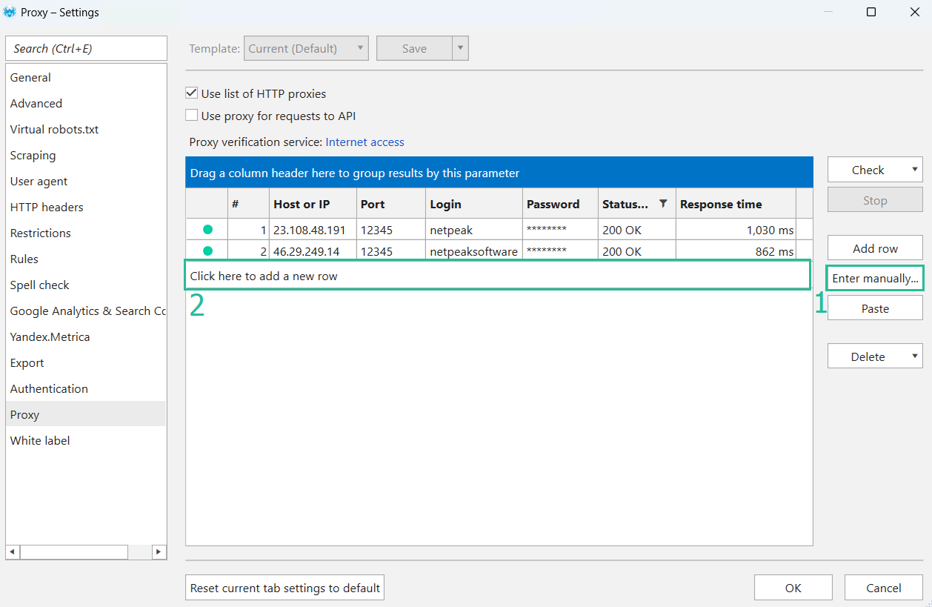Click the Save button
932x607 pixels.
414,48
